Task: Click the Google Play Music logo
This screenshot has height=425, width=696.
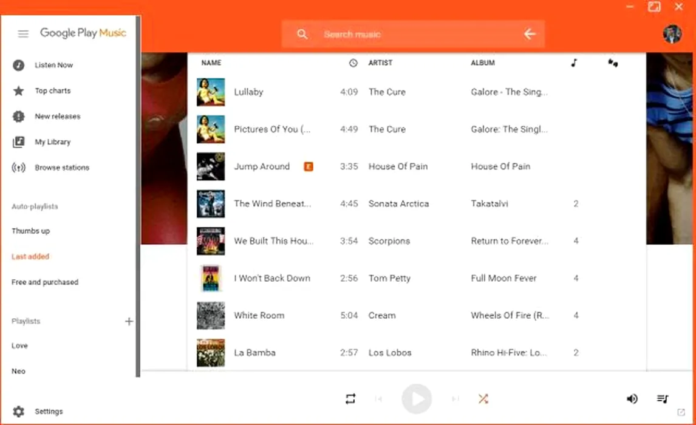Action: click(83, 33)
